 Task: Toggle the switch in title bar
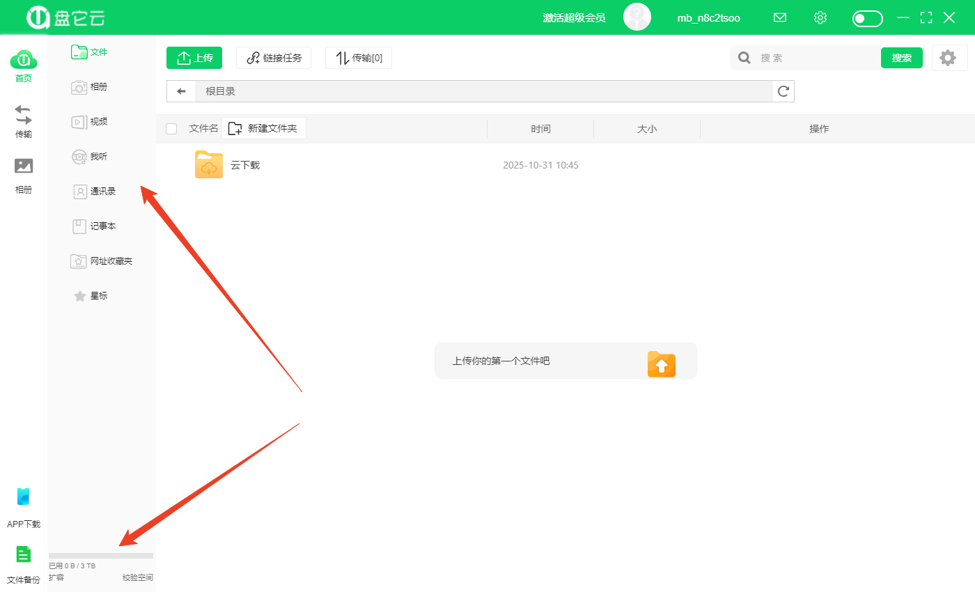867,19
